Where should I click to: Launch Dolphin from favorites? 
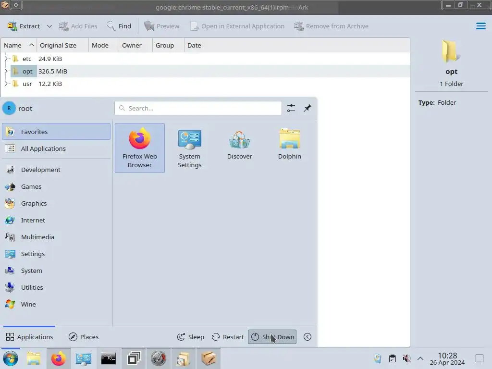(x=290, y=148)
